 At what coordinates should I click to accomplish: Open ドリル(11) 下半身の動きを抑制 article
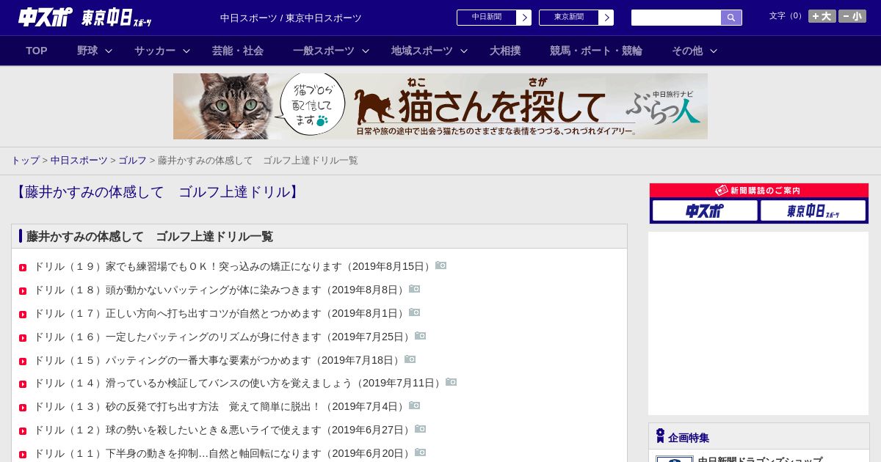223,453
